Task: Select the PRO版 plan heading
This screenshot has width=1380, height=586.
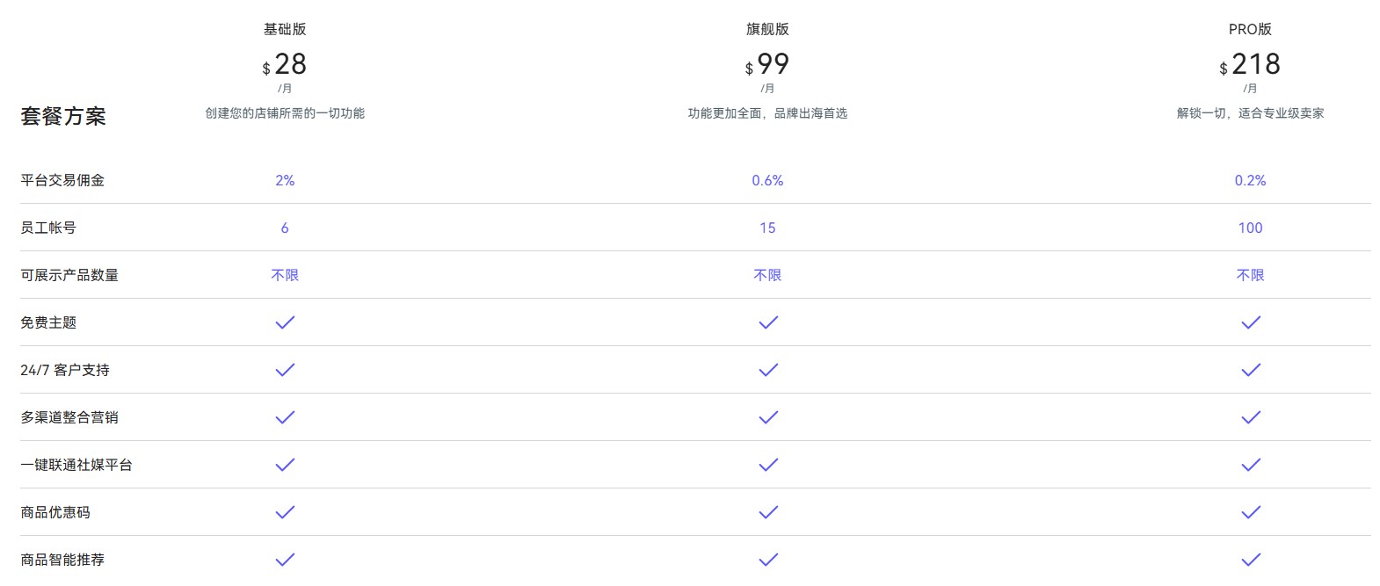Action: (1250, 29)
